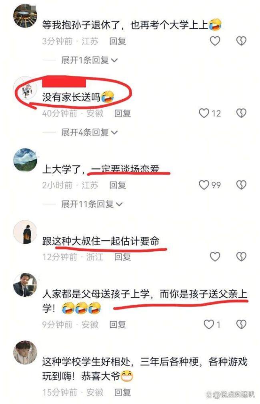Screen dimensions: 260x404
Task: Expand 展开1条回复 replies
Action: click(x=90, y=60)
